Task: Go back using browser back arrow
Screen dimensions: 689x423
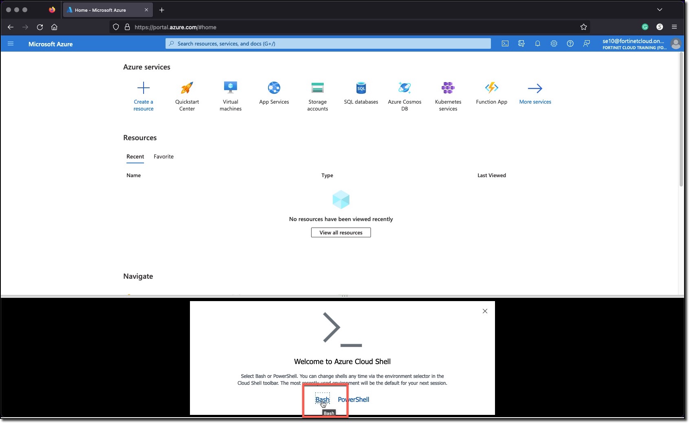Action: coord(11,27)
